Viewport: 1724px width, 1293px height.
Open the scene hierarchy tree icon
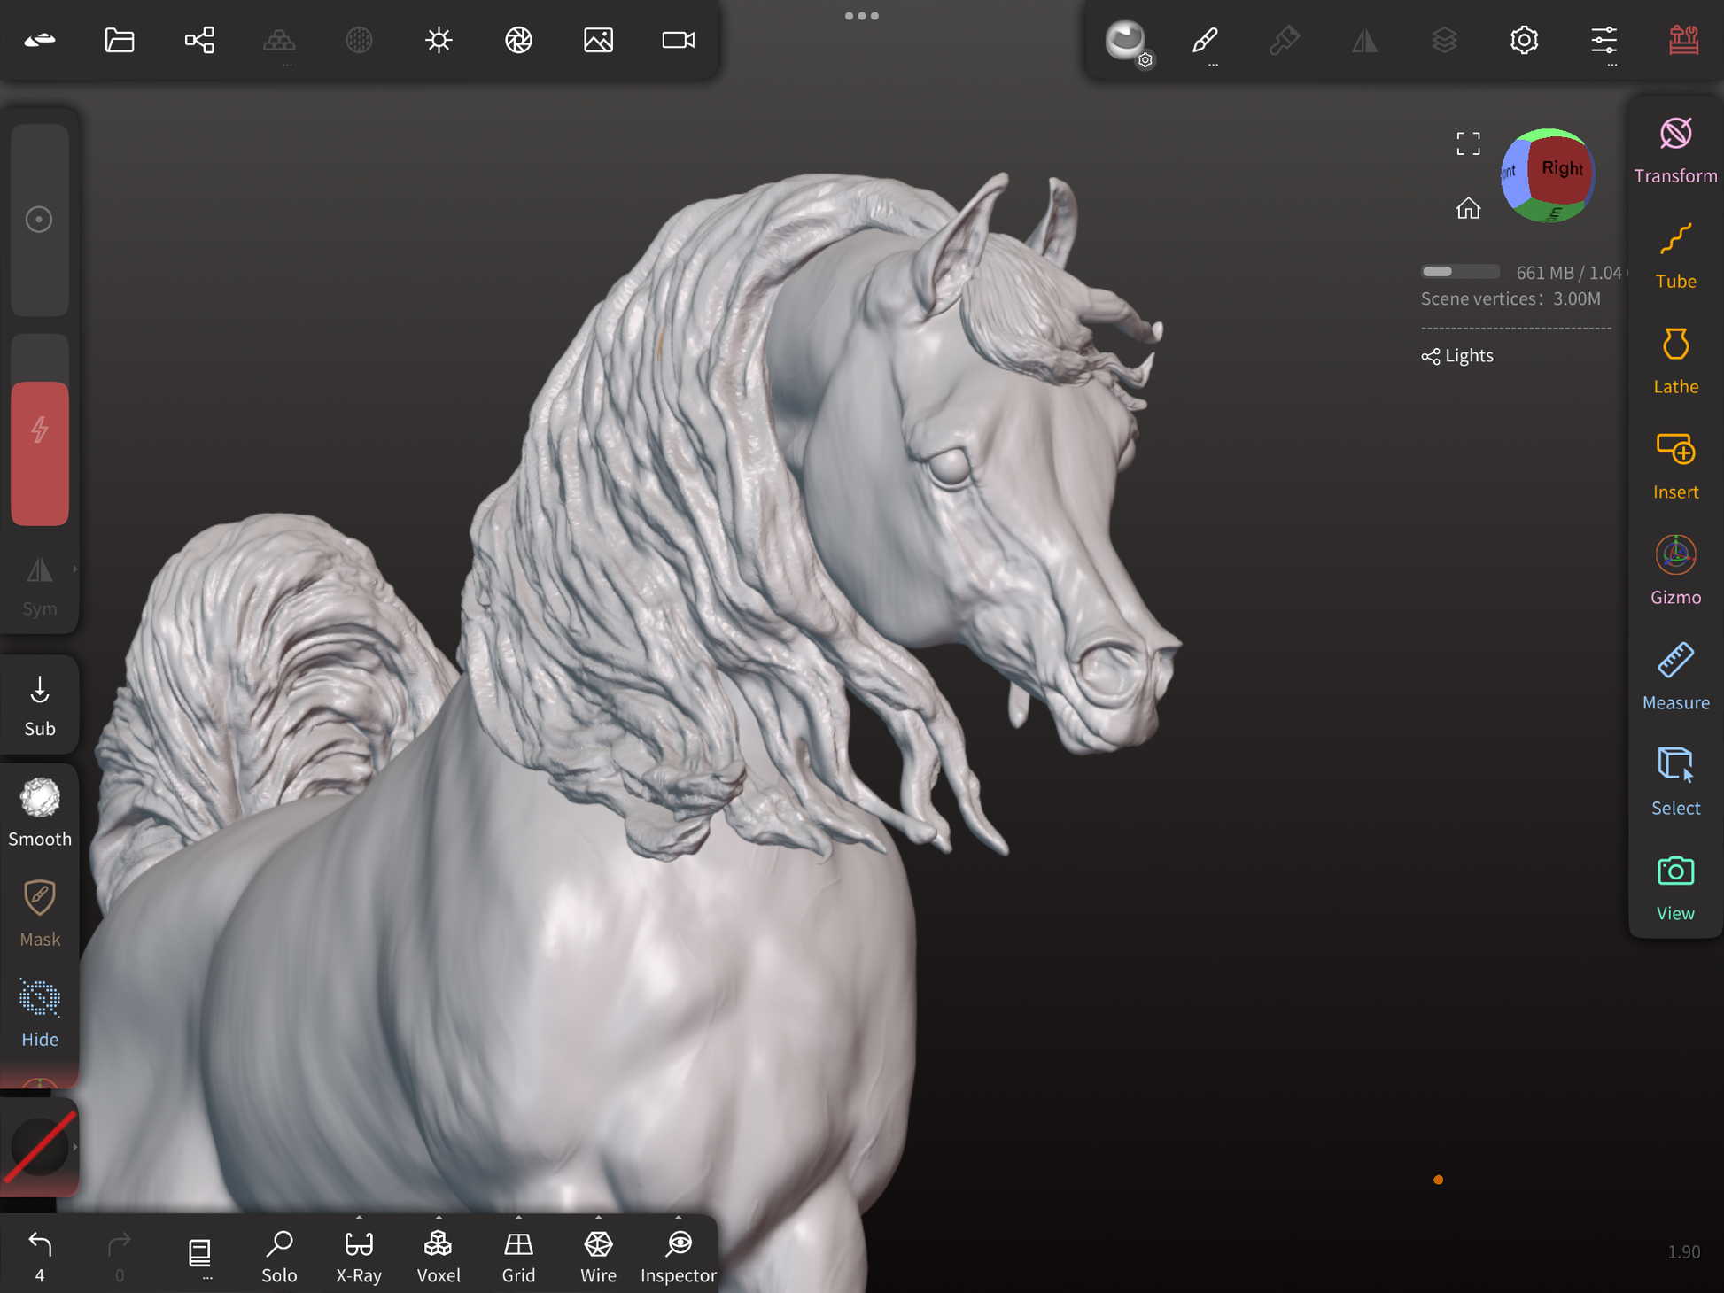click(x=199, y=40)
